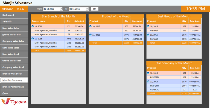This screenshot has height=108, width=210.
Task: Collapse 11, 2016 group in Product of the Month
Action: 90,35
